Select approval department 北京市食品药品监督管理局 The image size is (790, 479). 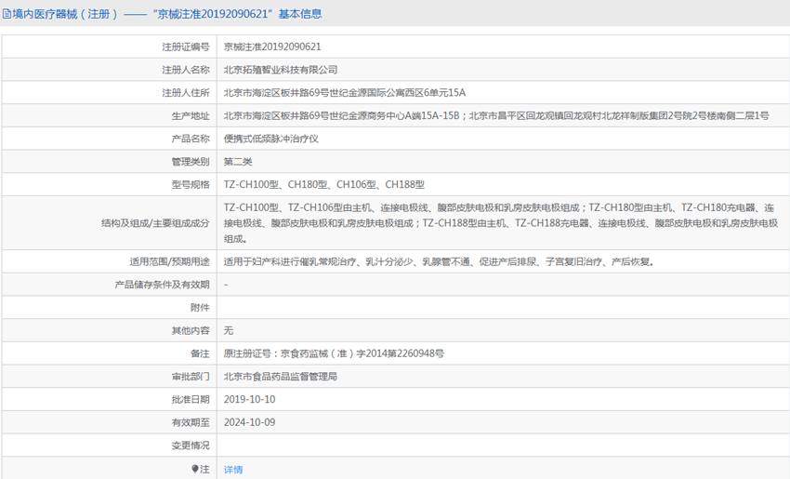[281, 377]
